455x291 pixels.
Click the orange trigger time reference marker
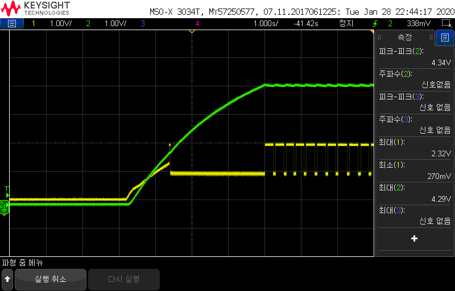(x=192, y=31)
